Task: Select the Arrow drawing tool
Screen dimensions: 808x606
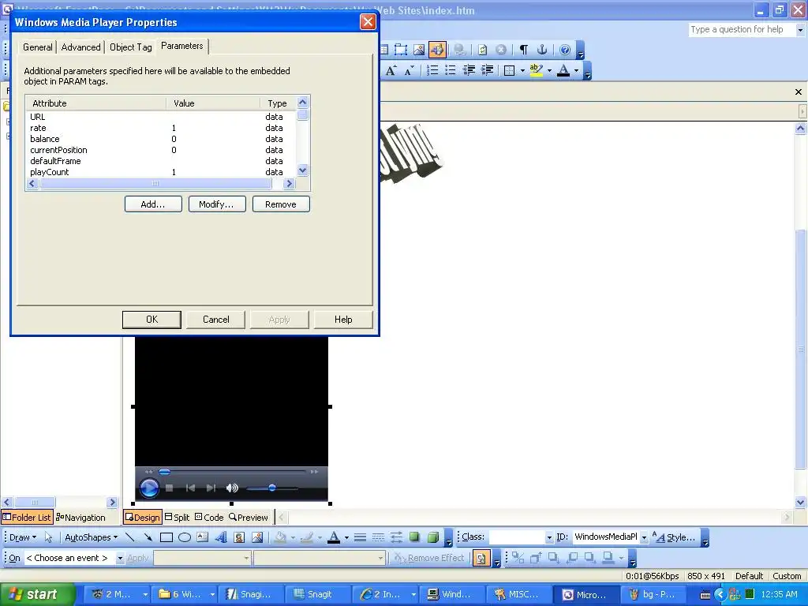Action: 148,537
